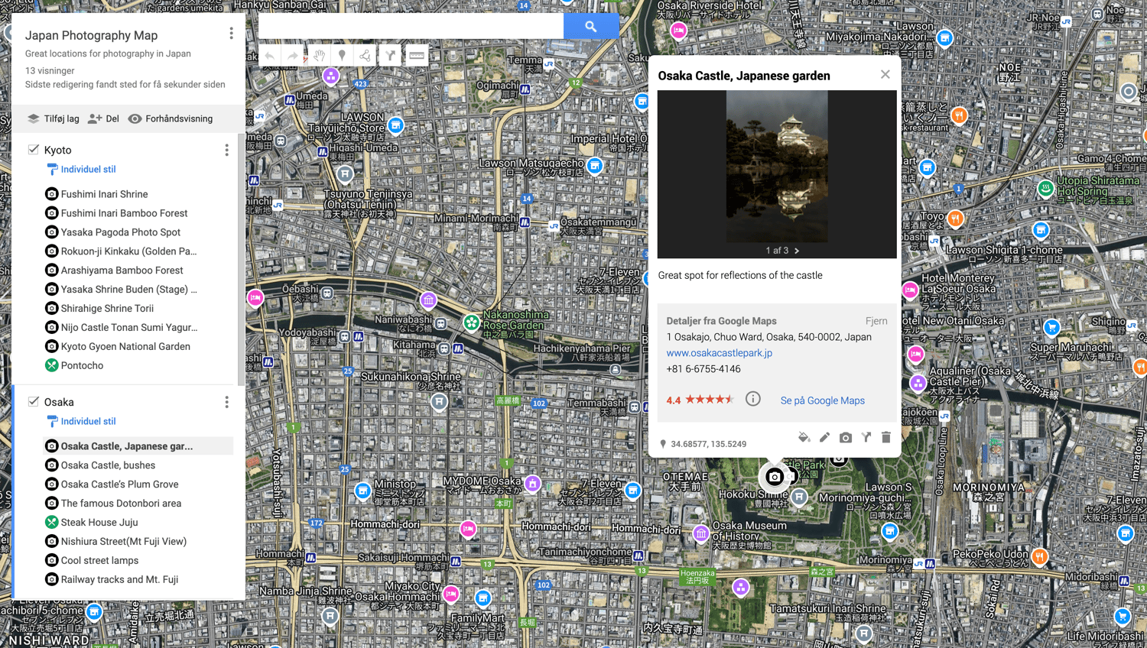This screenshot has width=1147, height=648.
Task: Select Osaka Castle, bushes item
Action: pyautogui.click(x=108, y=465)
